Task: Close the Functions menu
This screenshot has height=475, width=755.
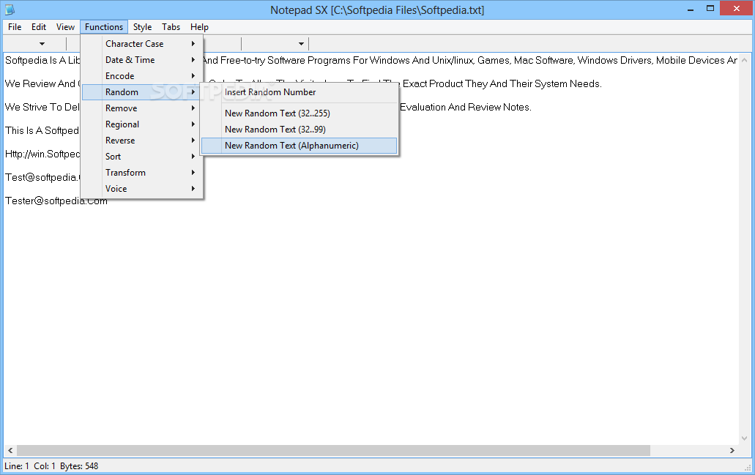Action: click(x=104, y=27)
